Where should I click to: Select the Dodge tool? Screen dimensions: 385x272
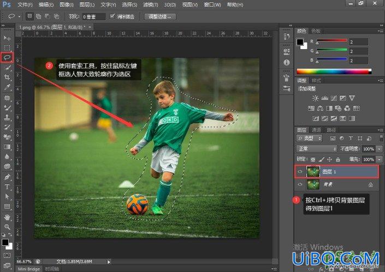tap(7, 166)
